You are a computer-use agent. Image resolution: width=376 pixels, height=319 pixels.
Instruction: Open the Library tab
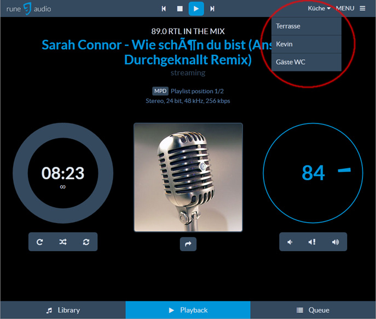coord(63,310)
